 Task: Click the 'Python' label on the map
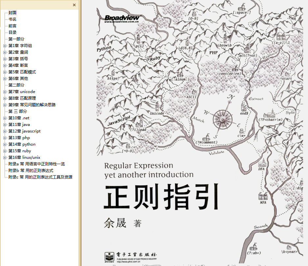[104, 49]
